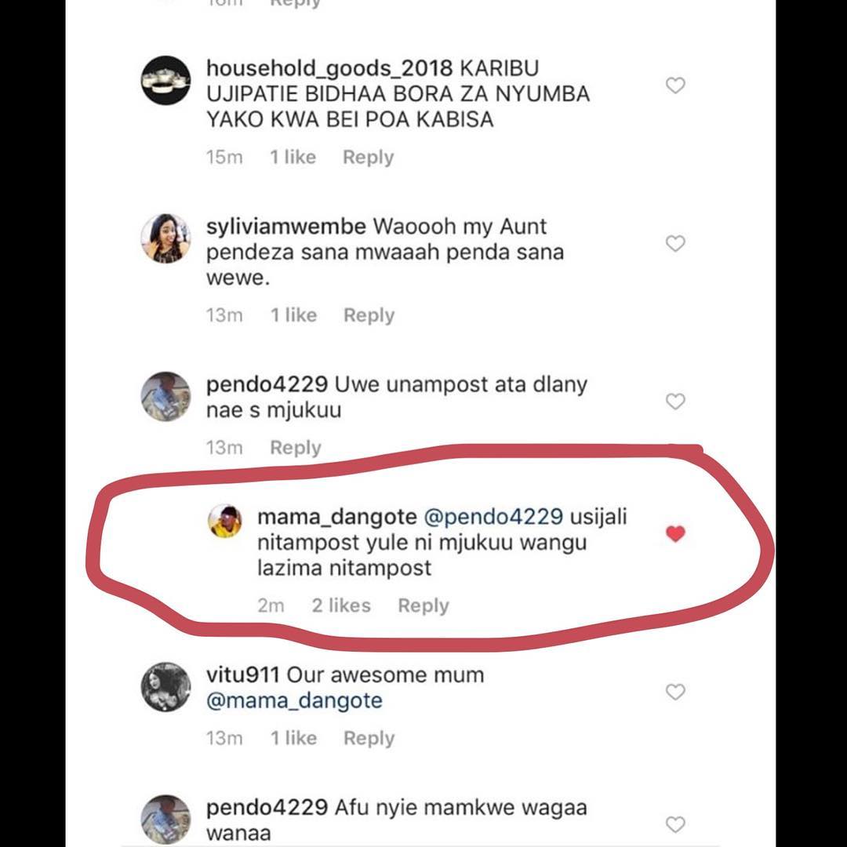
Task: Reply to vitu911's comment
Action: [x=369, y=738]
